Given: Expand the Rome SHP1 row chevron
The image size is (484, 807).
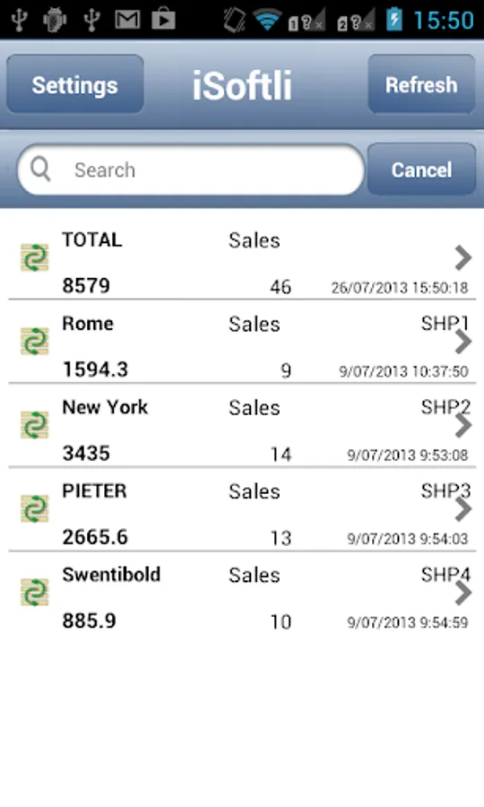Looking at the screenshot, I should (x=462, y=342).
